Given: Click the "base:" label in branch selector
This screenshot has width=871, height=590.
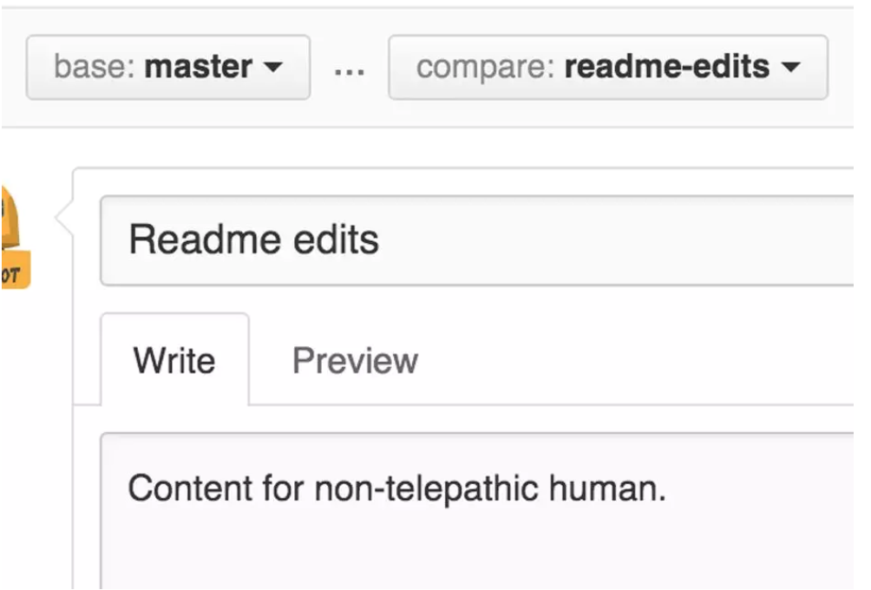Looking at the screenshot, I should pos(95,68).
